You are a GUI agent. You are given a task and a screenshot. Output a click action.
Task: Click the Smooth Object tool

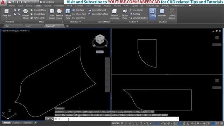point(26,14)
